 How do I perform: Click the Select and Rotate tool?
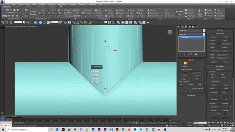pyautogui.click(x=44, y=22)
